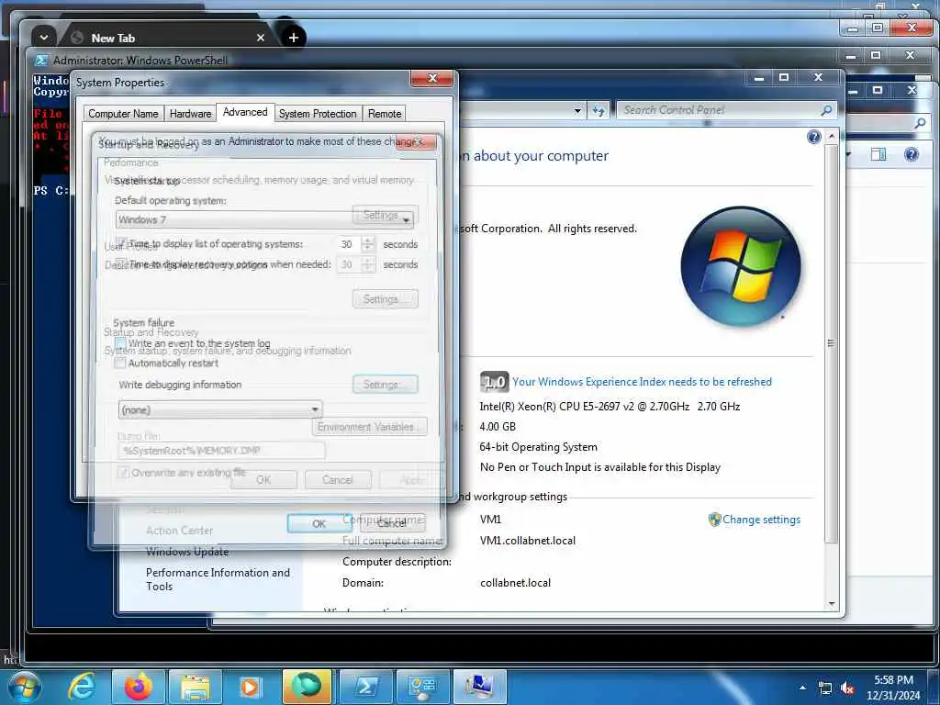
Task: Select the New Tab browser tab
Action: (x=167, y=38)
